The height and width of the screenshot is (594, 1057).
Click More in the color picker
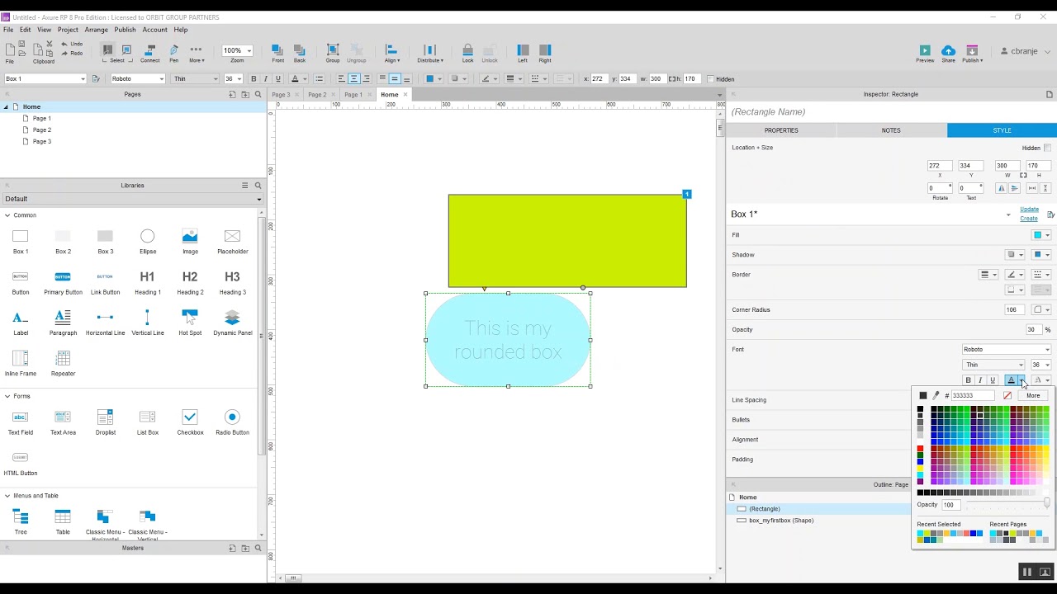tap(1033, 396)
